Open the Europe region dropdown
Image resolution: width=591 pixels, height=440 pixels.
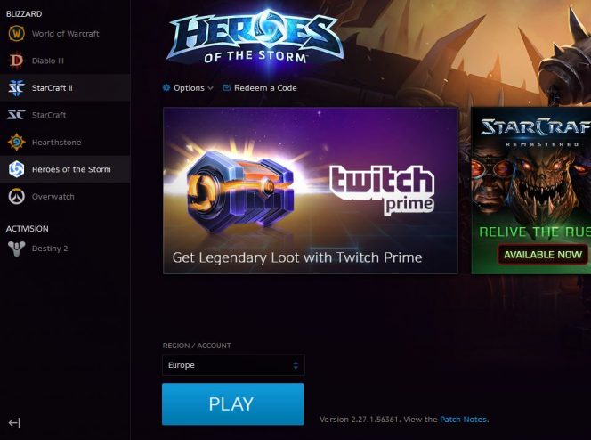(x=233, y=365)
